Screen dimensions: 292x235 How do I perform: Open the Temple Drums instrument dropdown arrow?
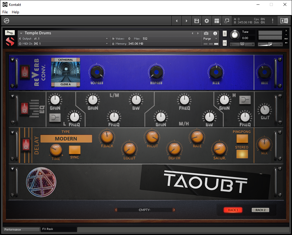(x=21, y=33)
